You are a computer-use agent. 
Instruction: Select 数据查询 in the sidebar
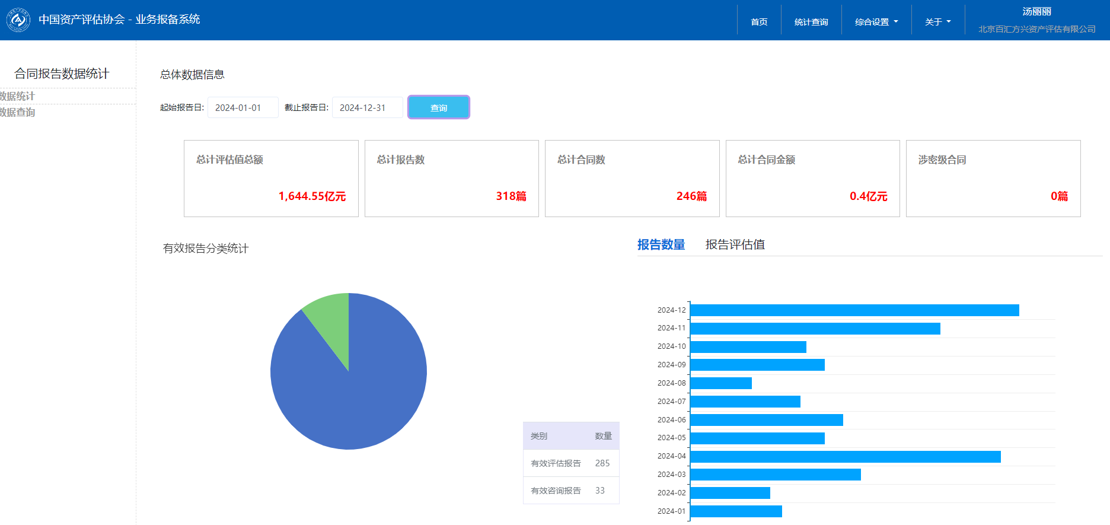(18, 112)
